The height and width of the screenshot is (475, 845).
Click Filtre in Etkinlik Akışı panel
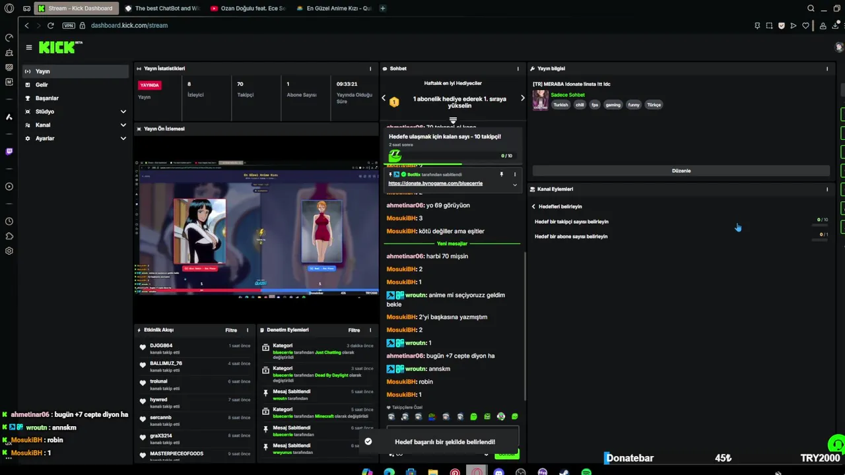(231, 330)
